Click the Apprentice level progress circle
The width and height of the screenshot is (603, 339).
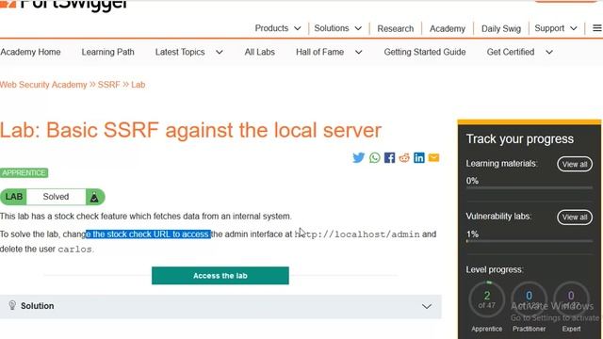tap(486, 299)
